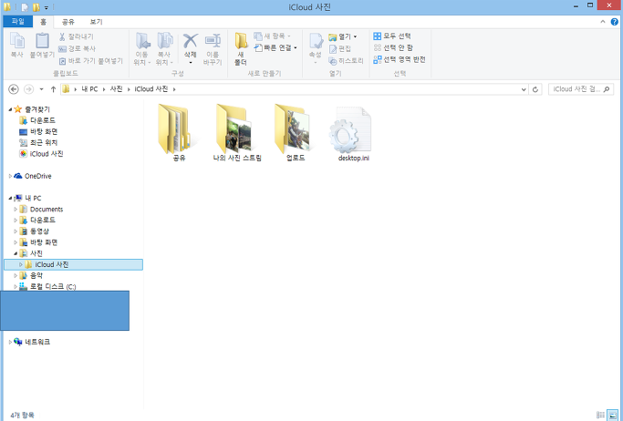
Task: Click the 붙여넣기 (Paste) ribbon icon
Action: 42,46
